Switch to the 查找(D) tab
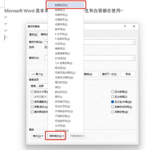 point(33,34)
